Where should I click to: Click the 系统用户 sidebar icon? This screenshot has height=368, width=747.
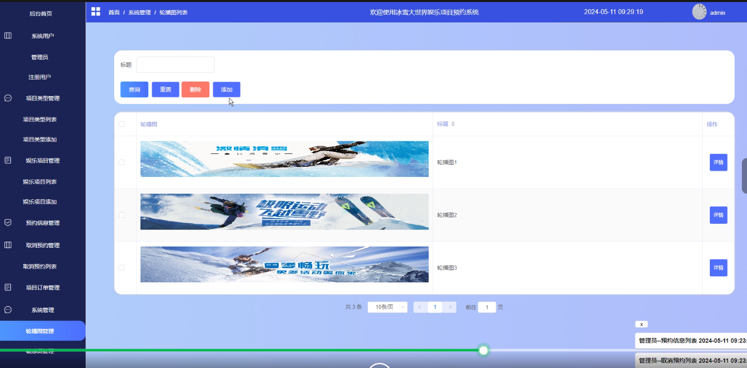point(8,36)
